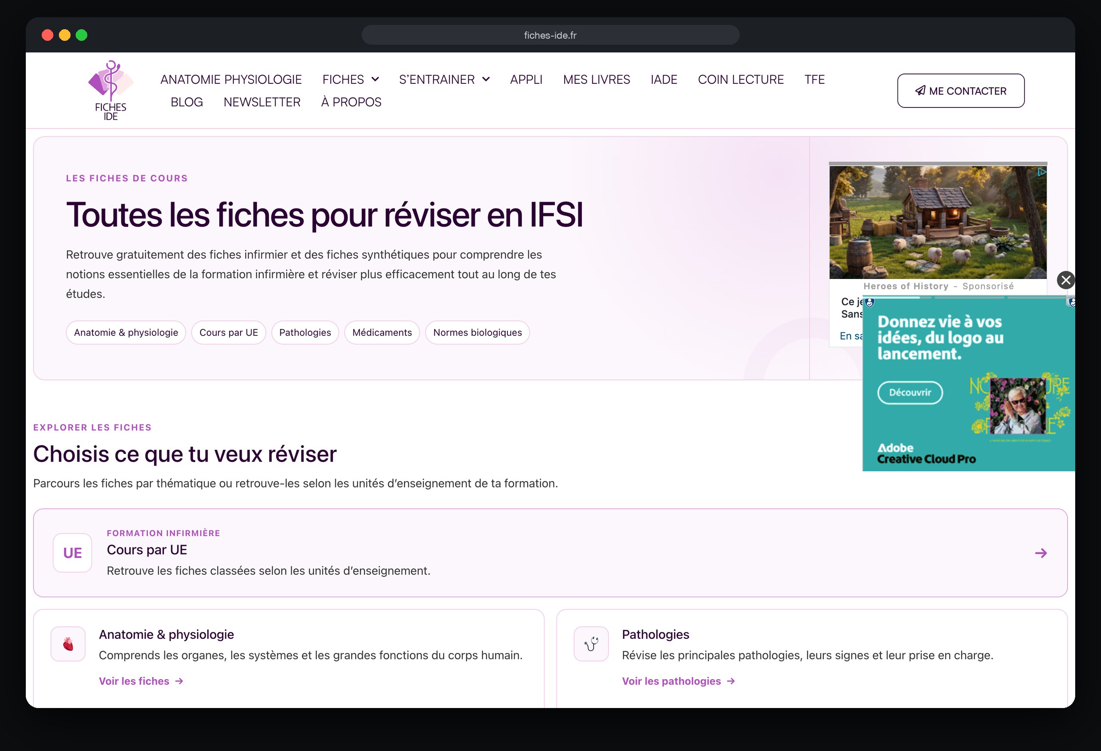Click the ME CONTACTER button
Viewport: 1101px width, 751px height.
pos(961,90)
